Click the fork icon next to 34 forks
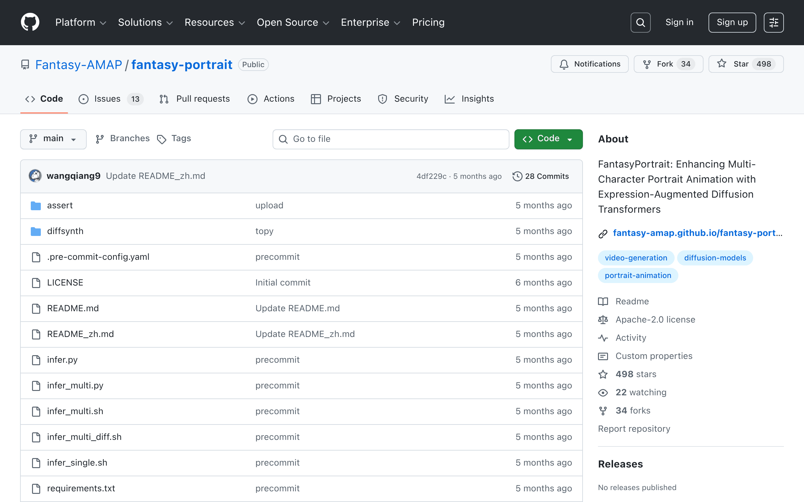Image resolution: width=804 pixels, height=502 pixels. pyautogui.click(x=603, y=411)
